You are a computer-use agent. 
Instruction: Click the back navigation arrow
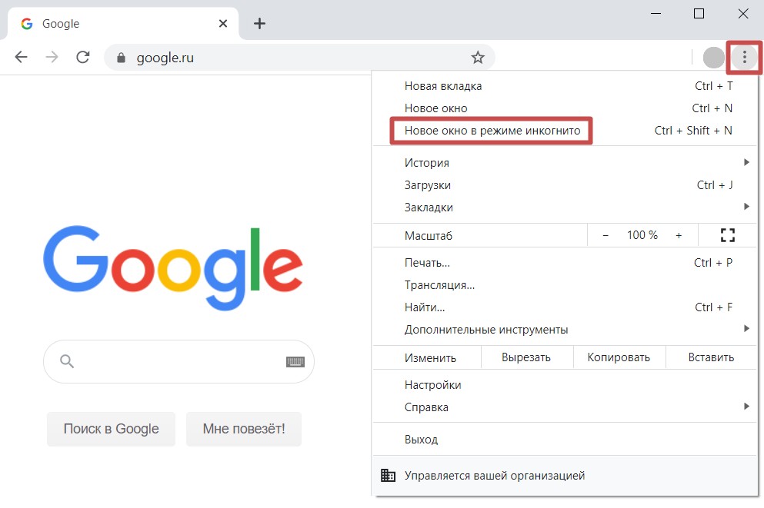click(x=22, y=57)
